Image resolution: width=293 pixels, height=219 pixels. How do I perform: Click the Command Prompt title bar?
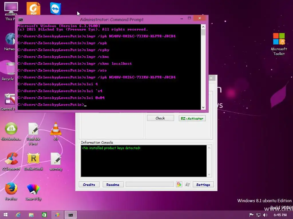coord(112,20)
